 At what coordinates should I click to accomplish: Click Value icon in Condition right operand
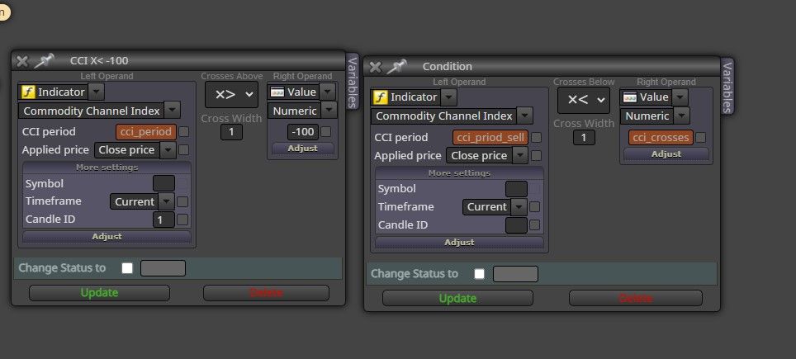(x=629, y=97)
